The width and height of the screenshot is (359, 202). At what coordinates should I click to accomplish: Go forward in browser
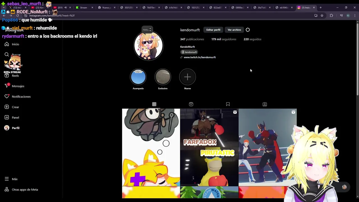11,15
